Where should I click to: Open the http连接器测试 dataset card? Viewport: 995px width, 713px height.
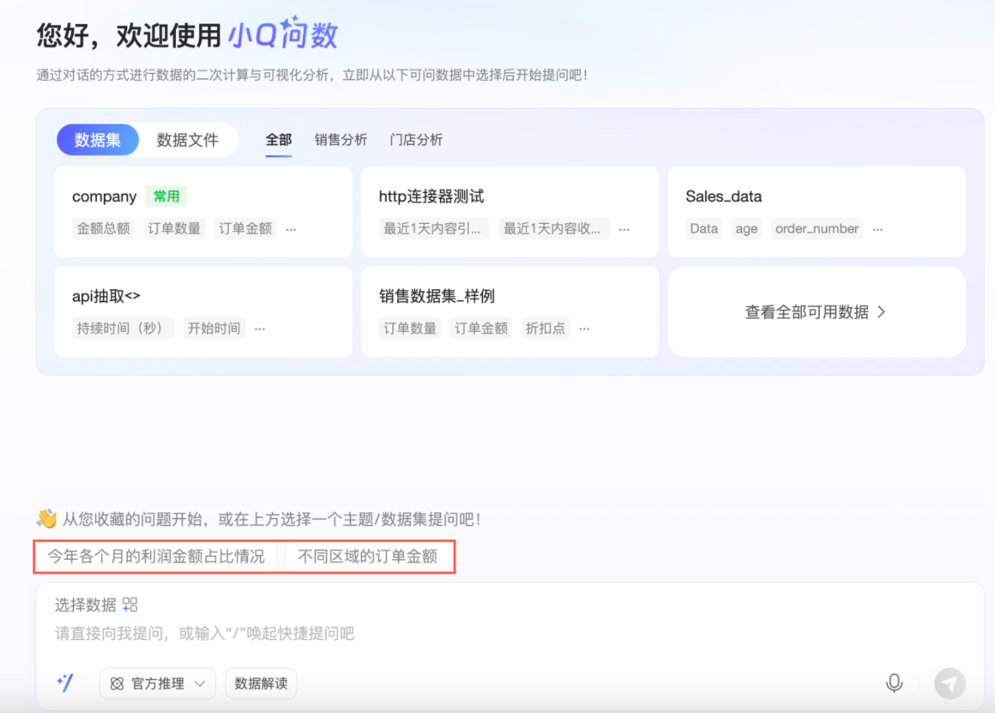[510, 212]
